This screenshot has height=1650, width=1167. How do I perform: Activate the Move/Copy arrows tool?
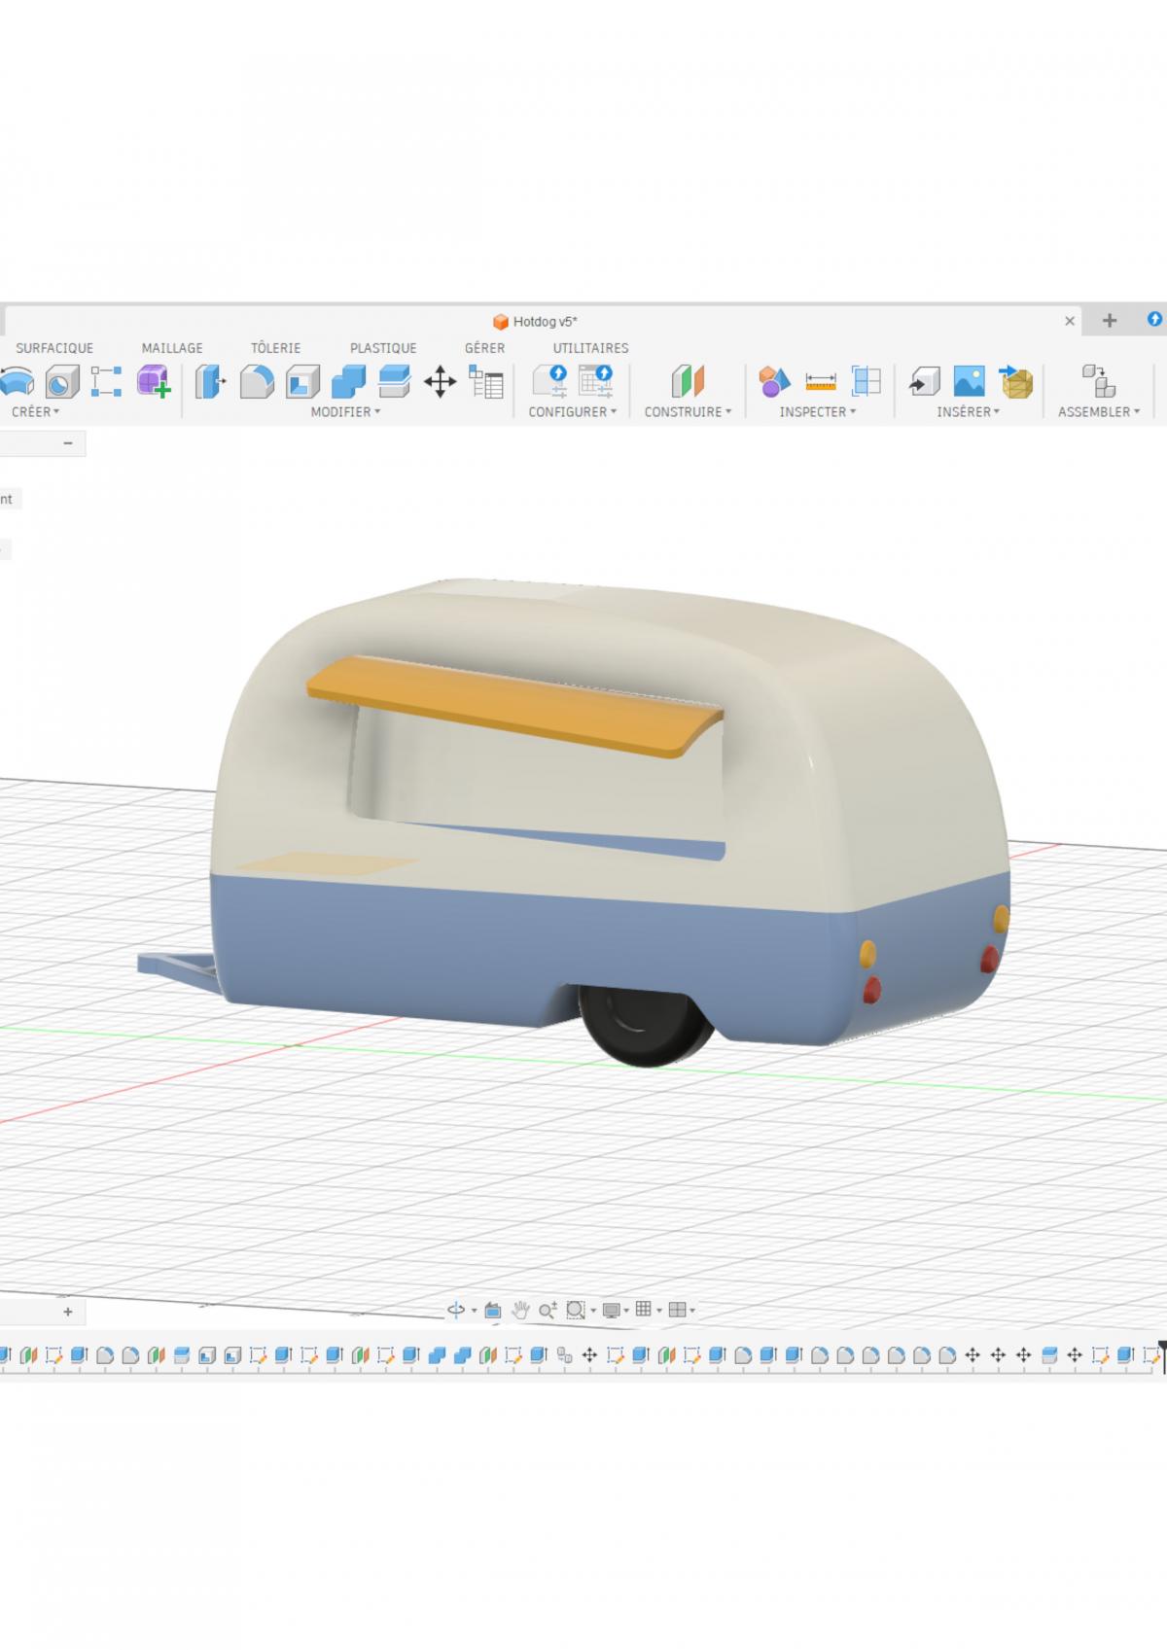pos(441,381)
